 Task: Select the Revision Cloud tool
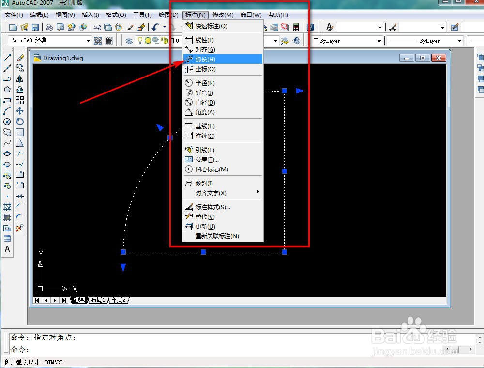pyautogui.click(x=7, y=132)
